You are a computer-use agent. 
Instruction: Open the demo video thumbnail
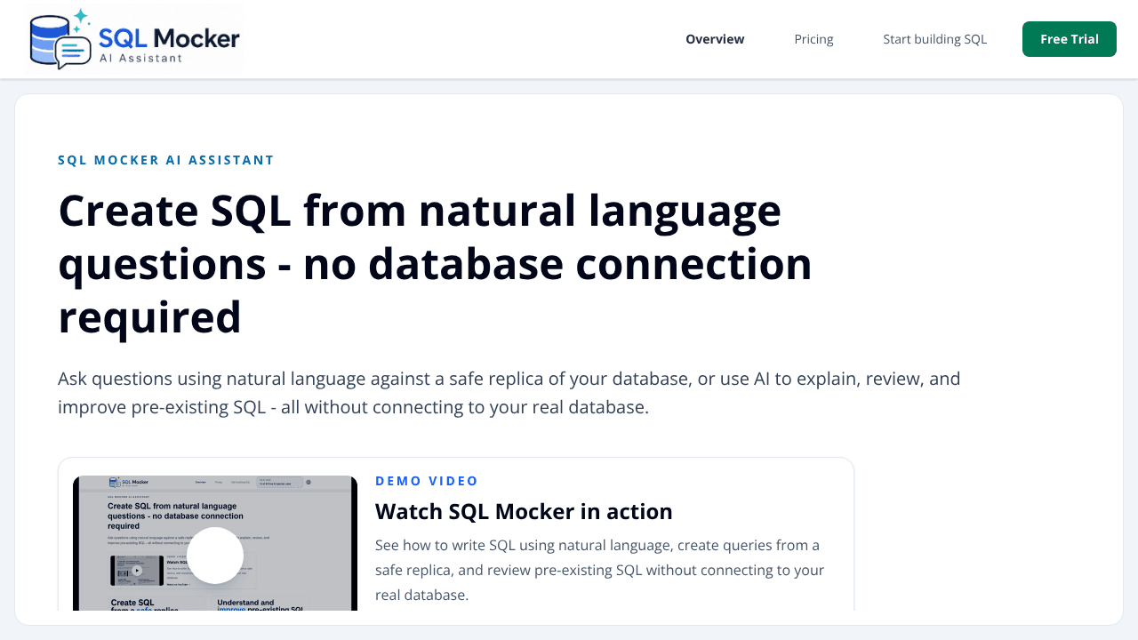(215, 543)
